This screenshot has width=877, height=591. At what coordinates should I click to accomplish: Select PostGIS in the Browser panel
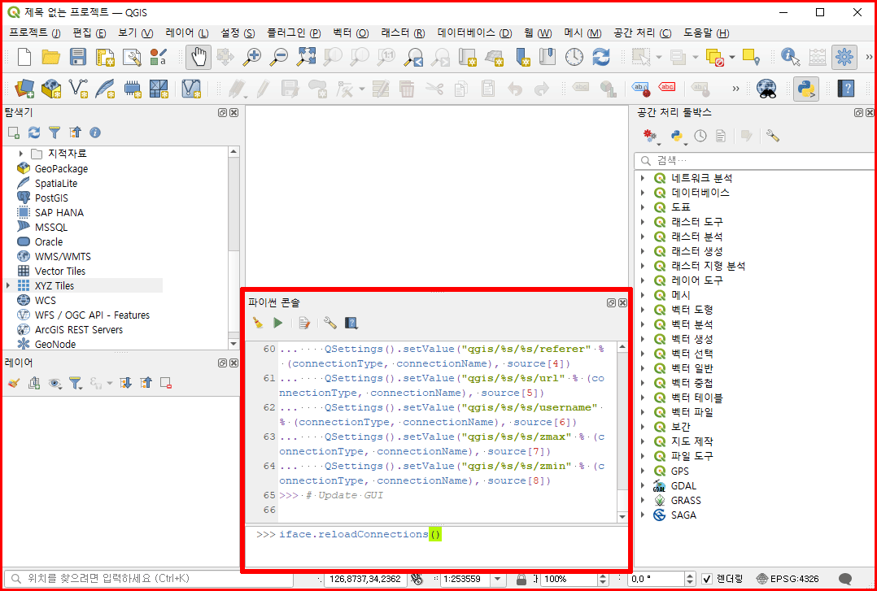click(51, 198)
